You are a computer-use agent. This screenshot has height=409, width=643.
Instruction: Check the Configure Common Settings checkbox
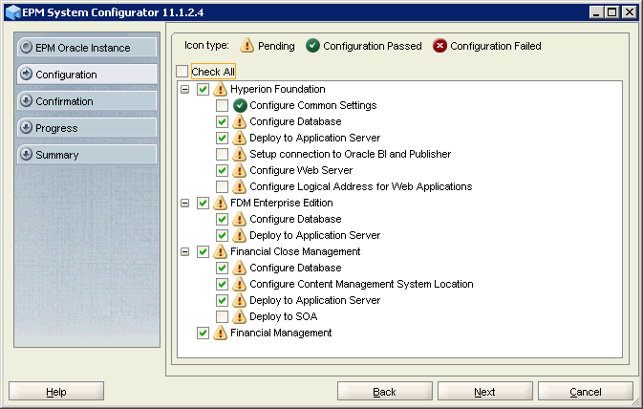(x=223, y=105)
